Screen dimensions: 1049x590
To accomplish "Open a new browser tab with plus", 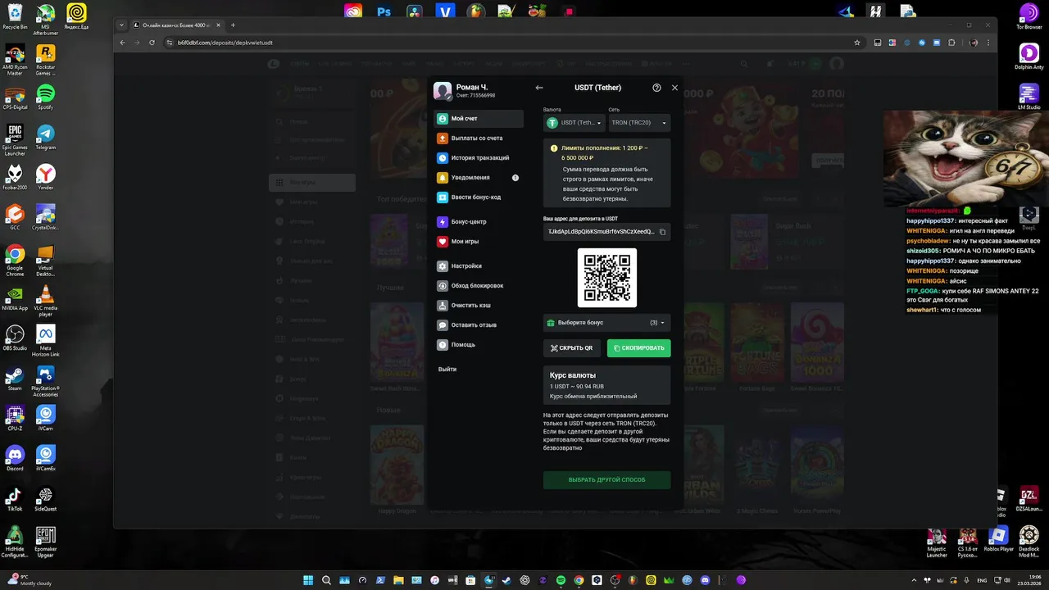I will coord(233,25).
